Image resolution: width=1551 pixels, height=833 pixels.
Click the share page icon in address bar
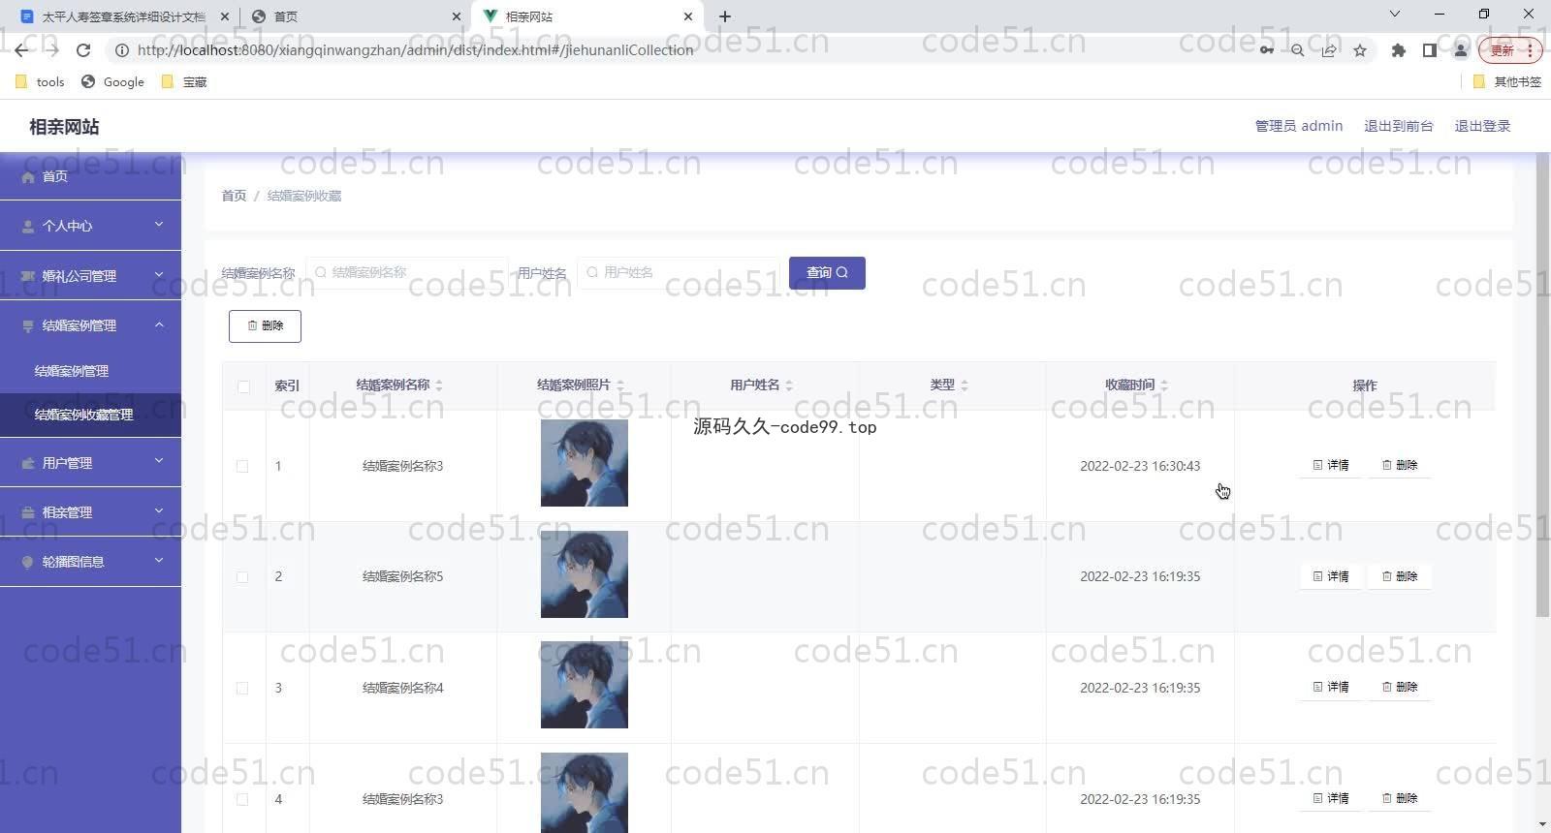pyautogui.click(x=1329, y=50)
